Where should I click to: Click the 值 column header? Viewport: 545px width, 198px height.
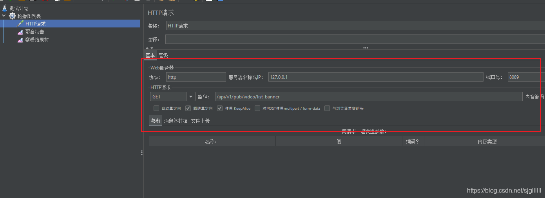point(339,142)
